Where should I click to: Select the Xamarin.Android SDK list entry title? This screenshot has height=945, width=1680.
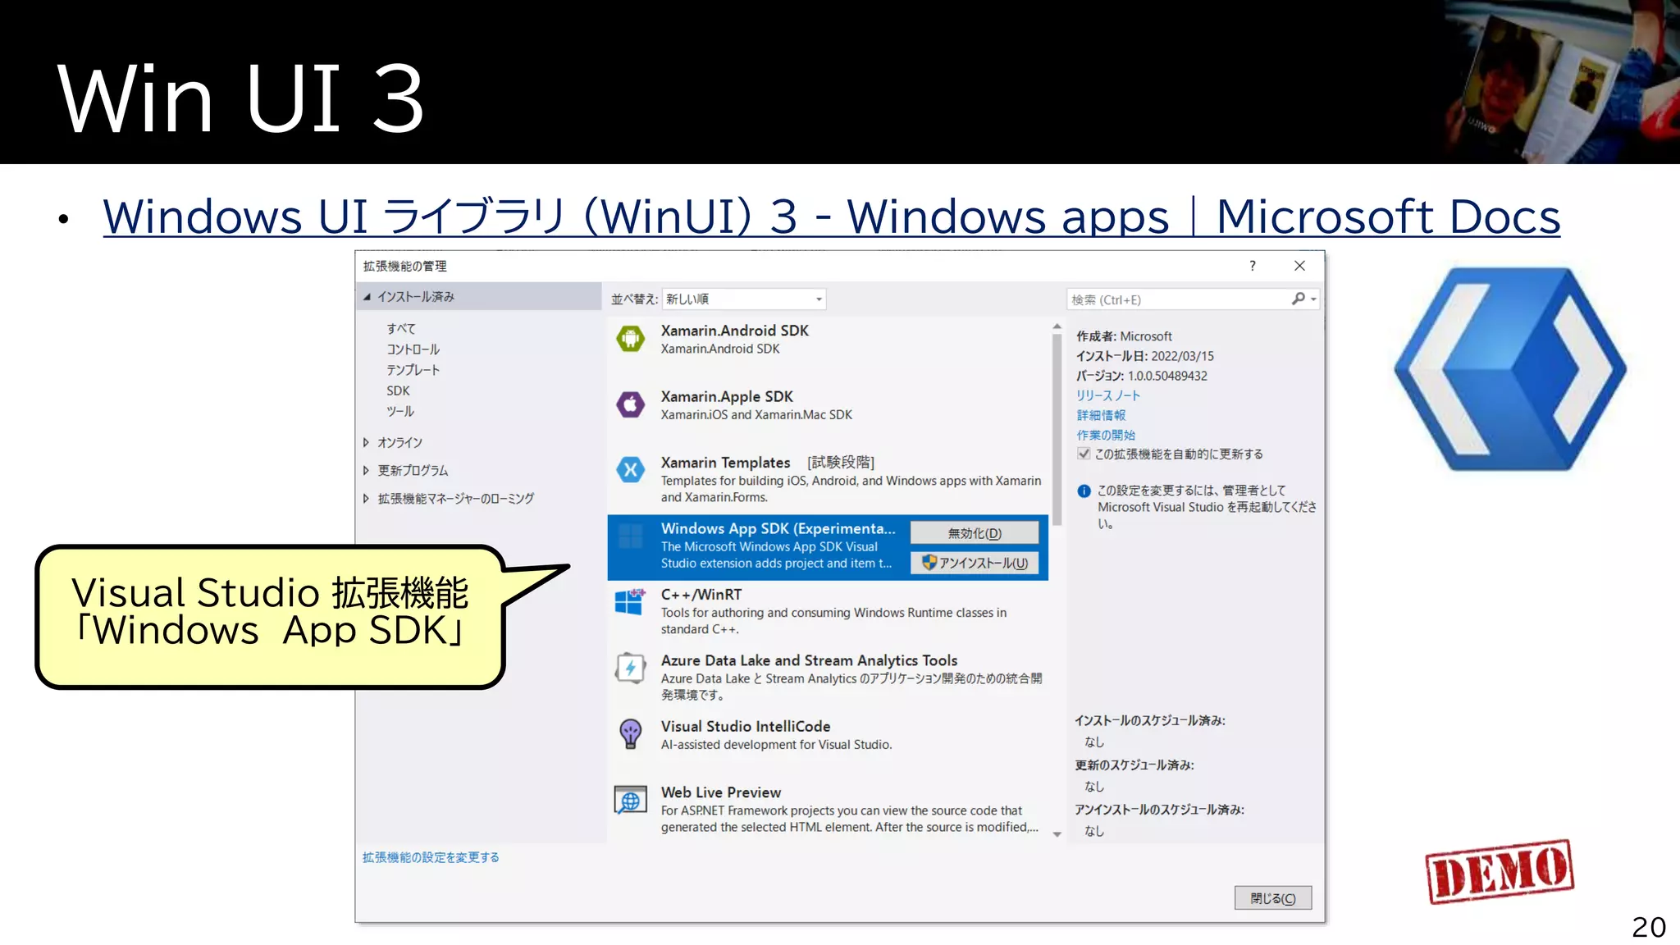click(734, 331)
